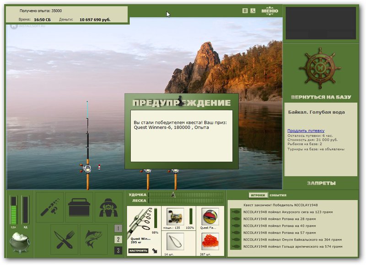Switch to the ИГРОКИ tab
This screenshot has height=265, width=366.
point(258,195)
